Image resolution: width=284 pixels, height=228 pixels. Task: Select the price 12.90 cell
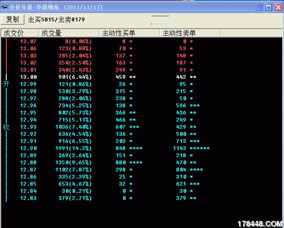click(x=28, y=148)
